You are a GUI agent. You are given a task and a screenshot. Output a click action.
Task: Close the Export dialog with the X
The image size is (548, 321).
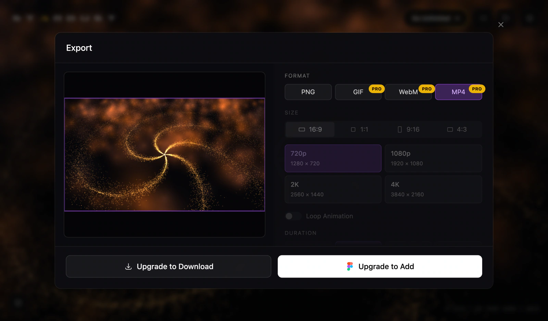coord(501,25)
